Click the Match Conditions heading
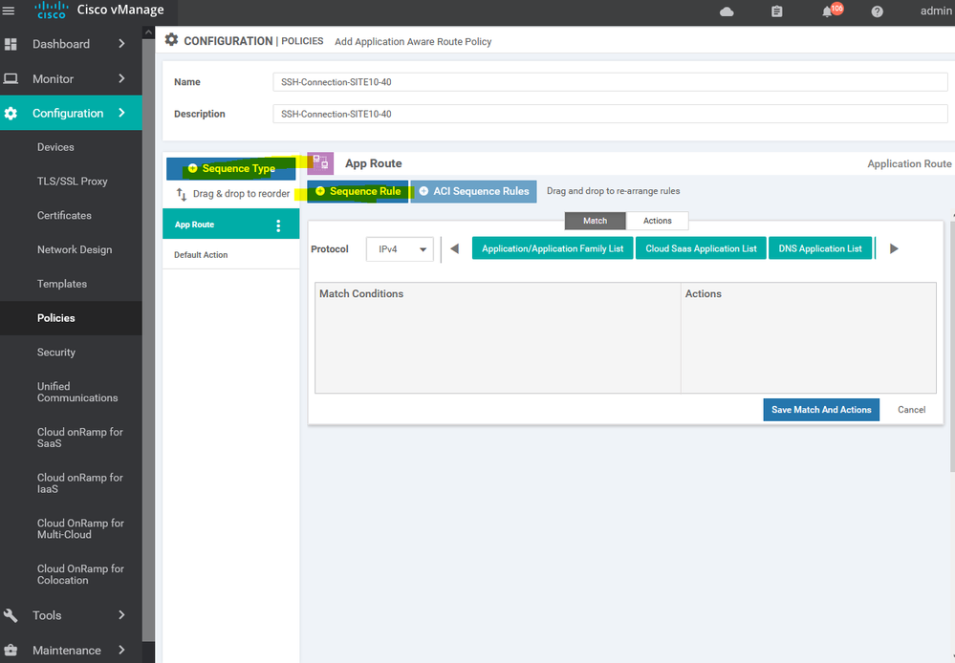Image resolution: width=955 pixels, height=663 pixels. [x=361, y=293]
